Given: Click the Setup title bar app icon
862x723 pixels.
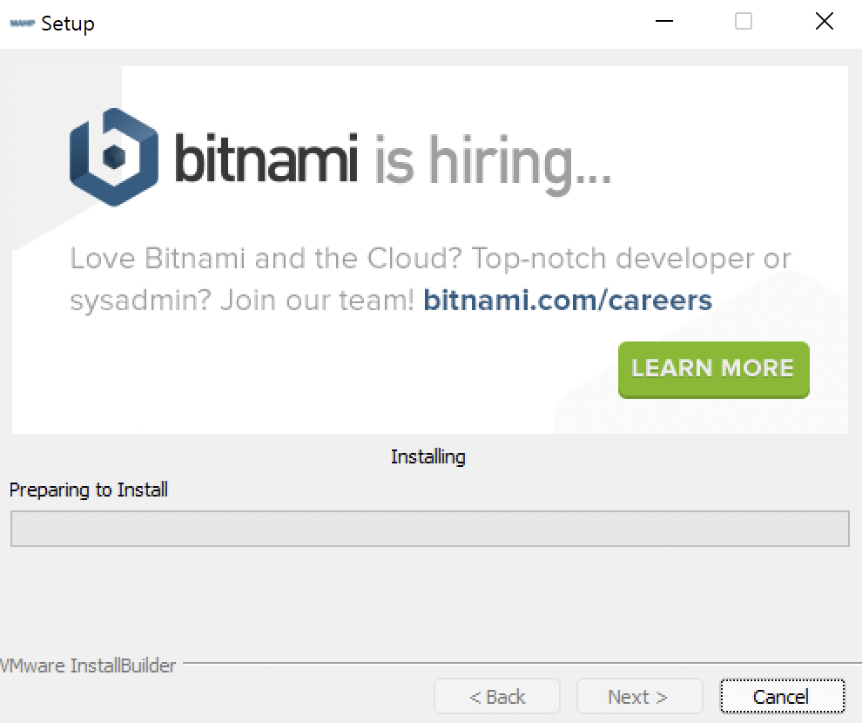Looking at the screenshot, I should [23, 24].
